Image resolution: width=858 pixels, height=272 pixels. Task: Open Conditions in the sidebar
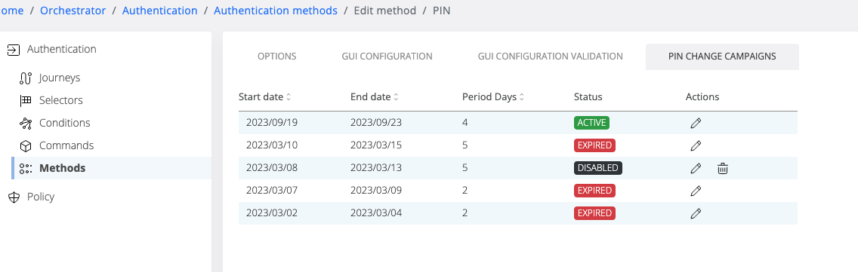pos(64,123)
